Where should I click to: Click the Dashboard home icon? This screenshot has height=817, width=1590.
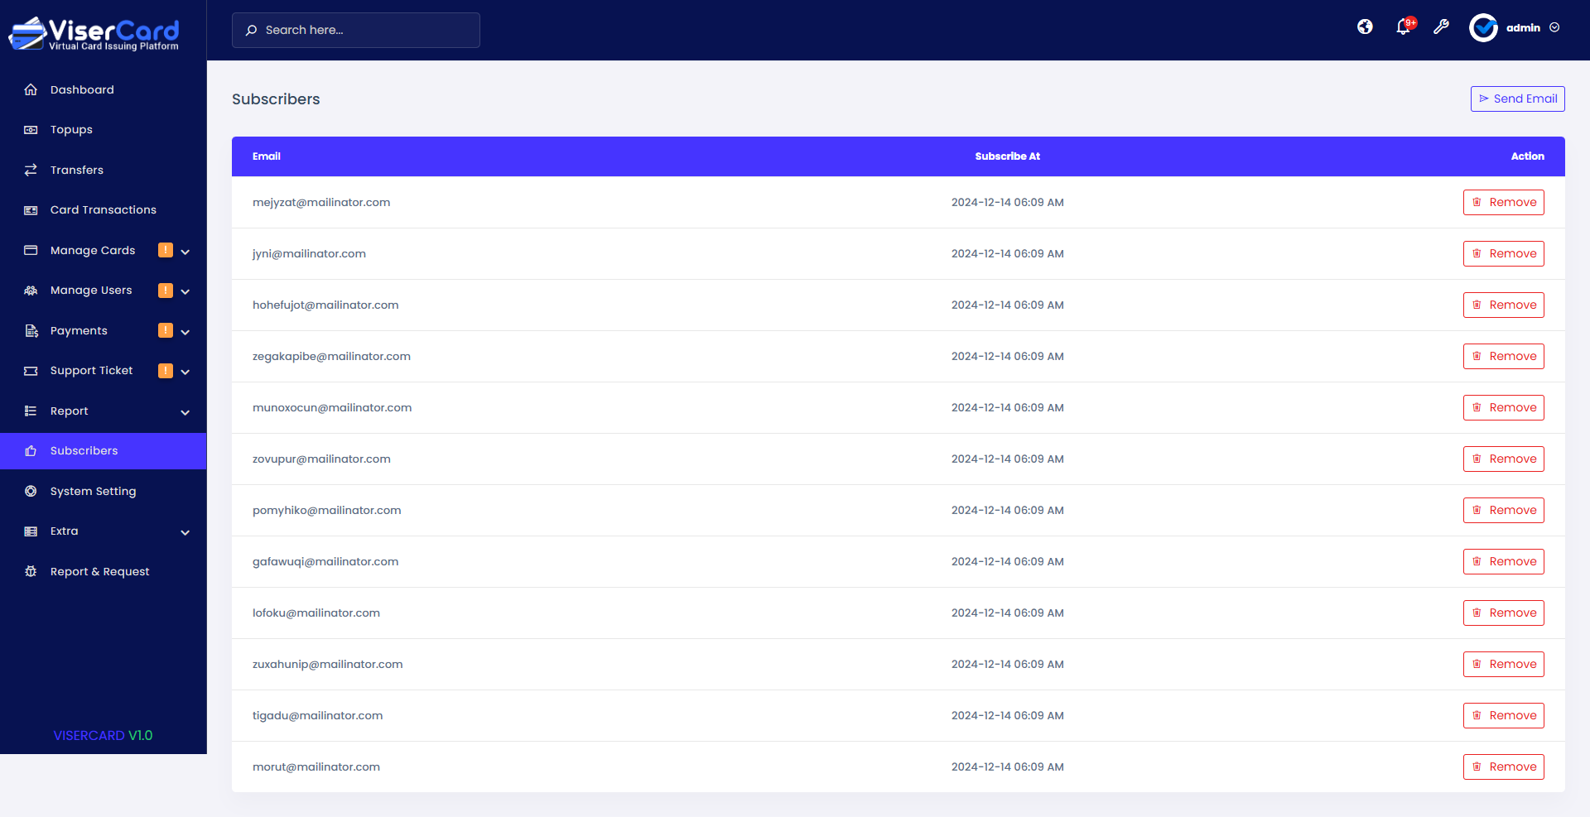point(31,89)
